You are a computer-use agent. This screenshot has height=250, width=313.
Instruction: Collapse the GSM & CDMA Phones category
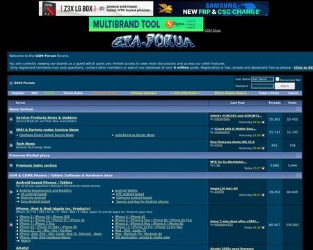tap(298, 175)
